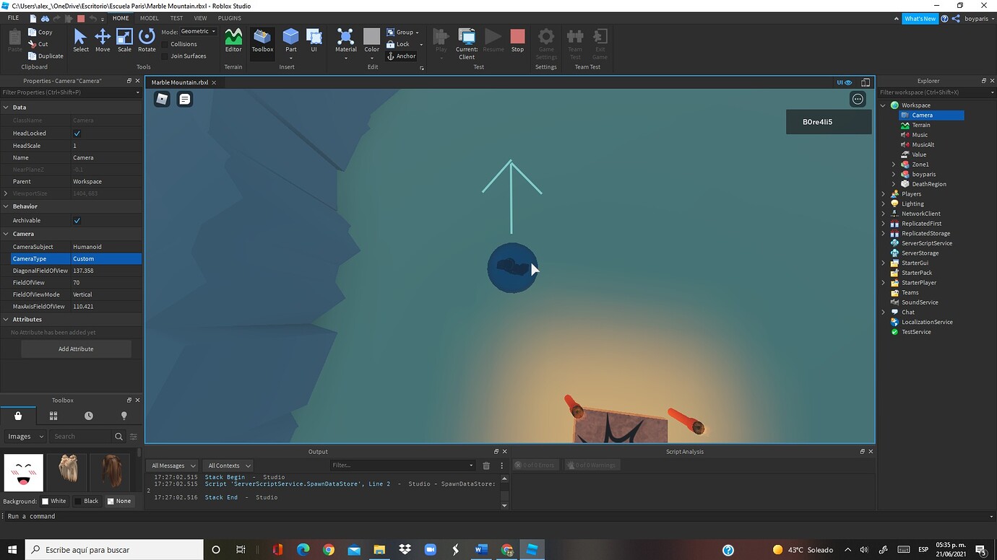Toggle the Join Surfaces checkbox
This screenshot has width=997, height=560.
(165, 56)
